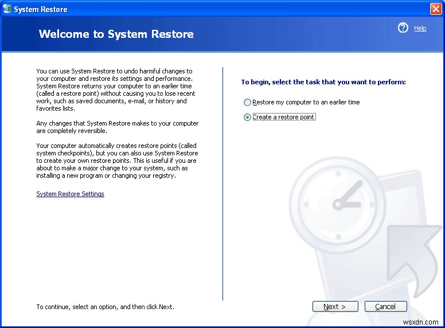Click the Welcome to System Restore heading
The image size is (445, 328).
116,34
